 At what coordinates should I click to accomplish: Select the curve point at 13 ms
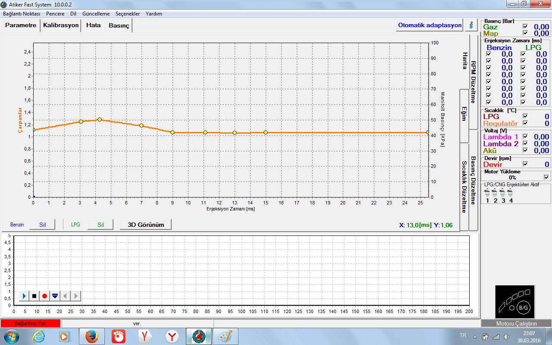coord(235,133)
